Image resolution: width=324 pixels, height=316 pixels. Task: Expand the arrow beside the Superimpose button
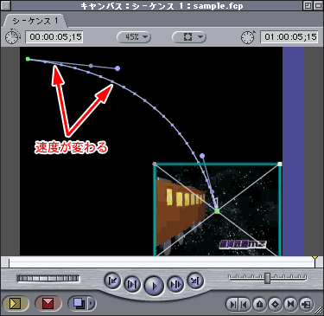(92, 303)
